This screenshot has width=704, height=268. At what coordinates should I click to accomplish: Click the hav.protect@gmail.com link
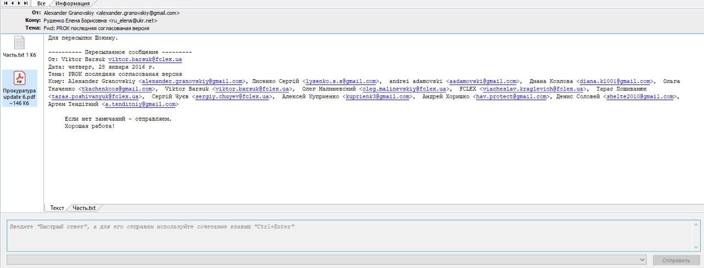pos(512,97)
